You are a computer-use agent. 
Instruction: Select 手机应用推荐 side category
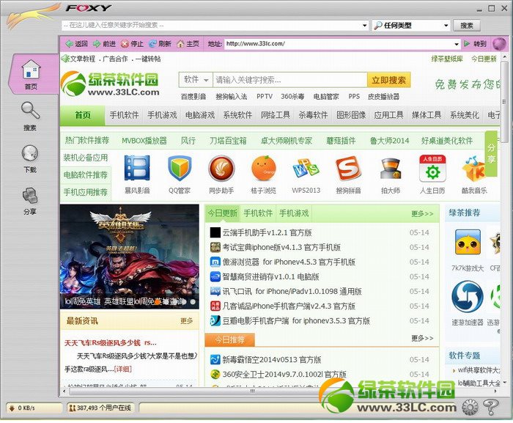click(86, 192)
